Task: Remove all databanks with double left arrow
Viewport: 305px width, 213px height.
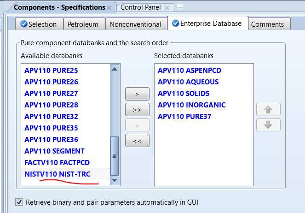Action: click(x=137, y=141)
